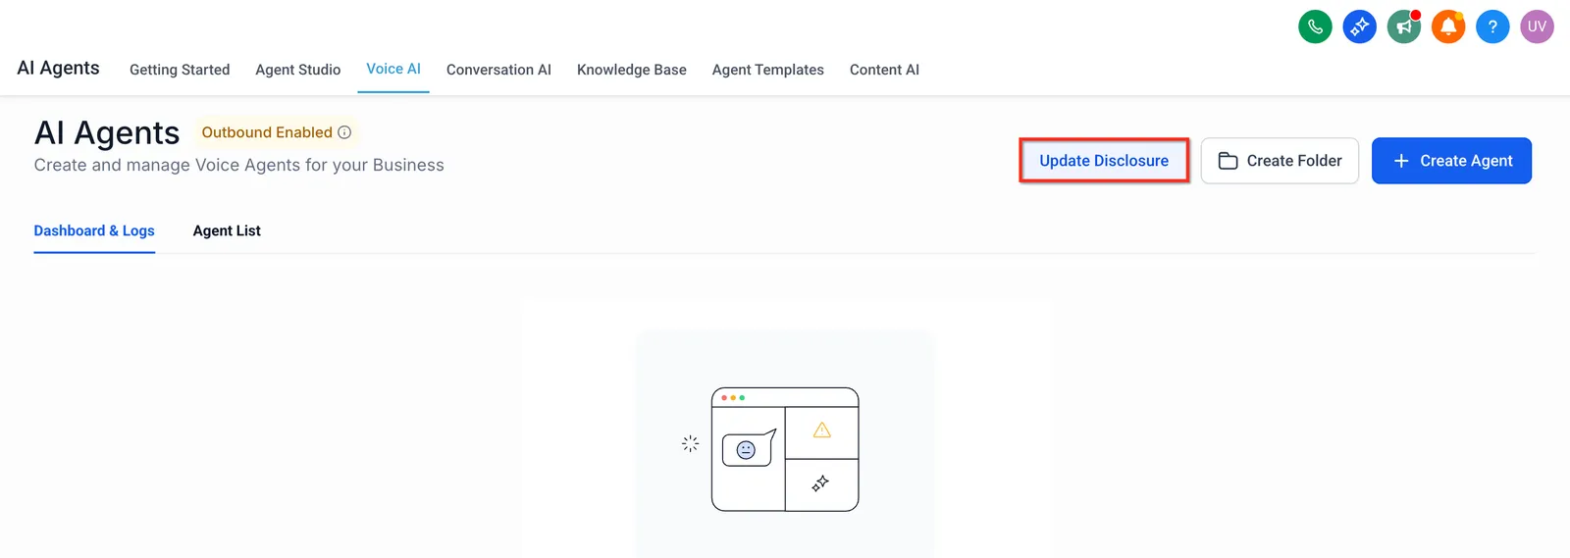The image size is (1570, 558).
Task: Click the Update Disclosure button
Action: point(1104,161)
